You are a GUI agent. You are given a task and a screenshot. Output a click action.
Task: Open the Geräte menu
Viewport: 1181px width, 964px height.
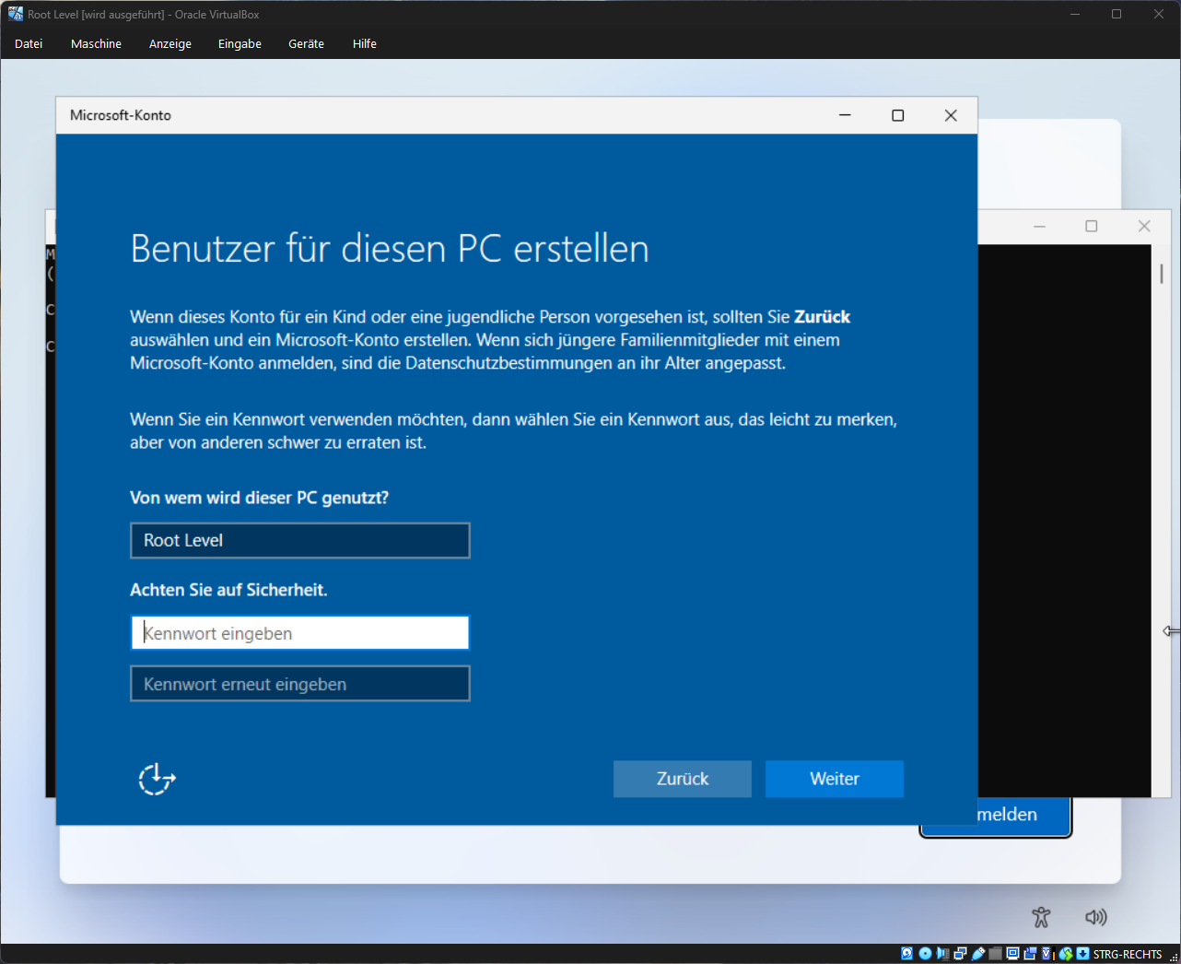coord(306,43)
